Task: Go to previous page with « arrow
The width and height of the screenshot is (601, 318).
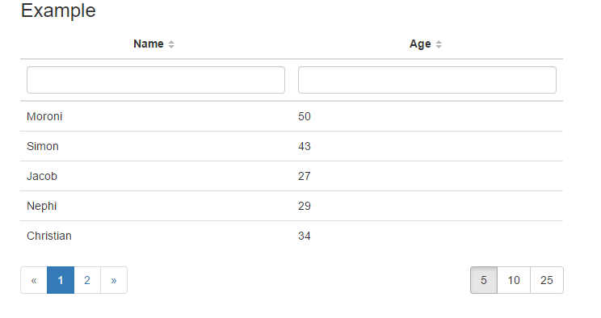Action: pos(34,280)
